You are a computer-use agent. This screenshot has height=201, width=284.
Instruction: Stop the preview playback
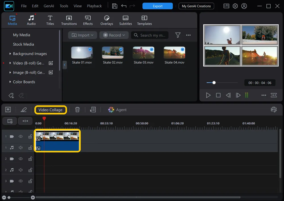point(218,95)
